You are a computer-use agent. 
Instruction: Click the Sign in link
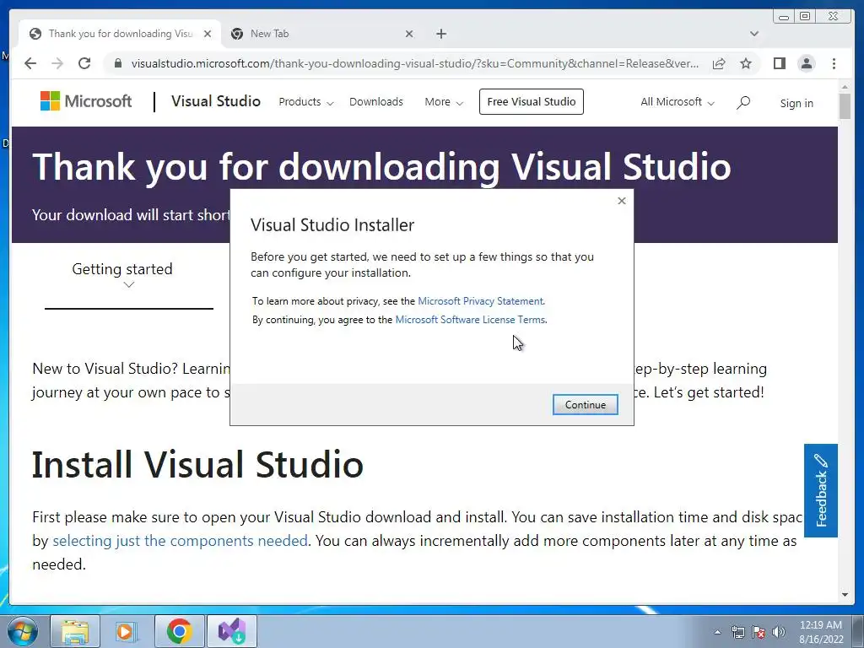796,103
